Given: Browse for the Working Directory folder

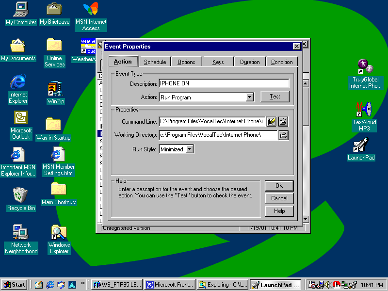Looking at the screenshot, I should [x=283, y=135].
